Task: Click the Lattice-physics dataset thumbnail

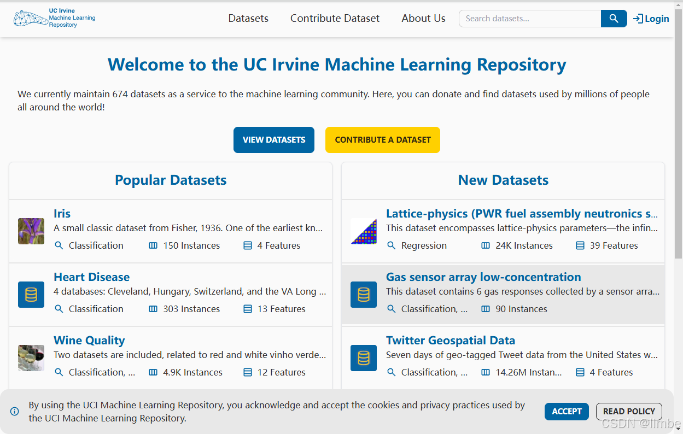Action: pyautogui.click(x=364, y=231)
